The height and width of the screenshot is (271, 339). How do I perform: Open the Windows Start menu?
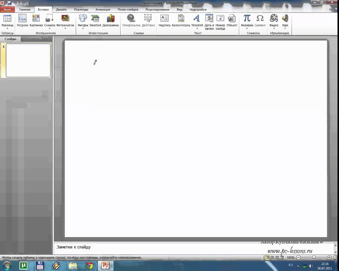pyautogui.click(x=7, y=266)
